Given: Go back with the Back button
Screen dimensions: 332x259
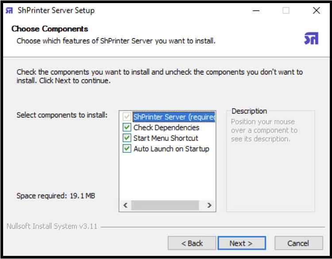Looking at the screenshot, I should [192, 243].
